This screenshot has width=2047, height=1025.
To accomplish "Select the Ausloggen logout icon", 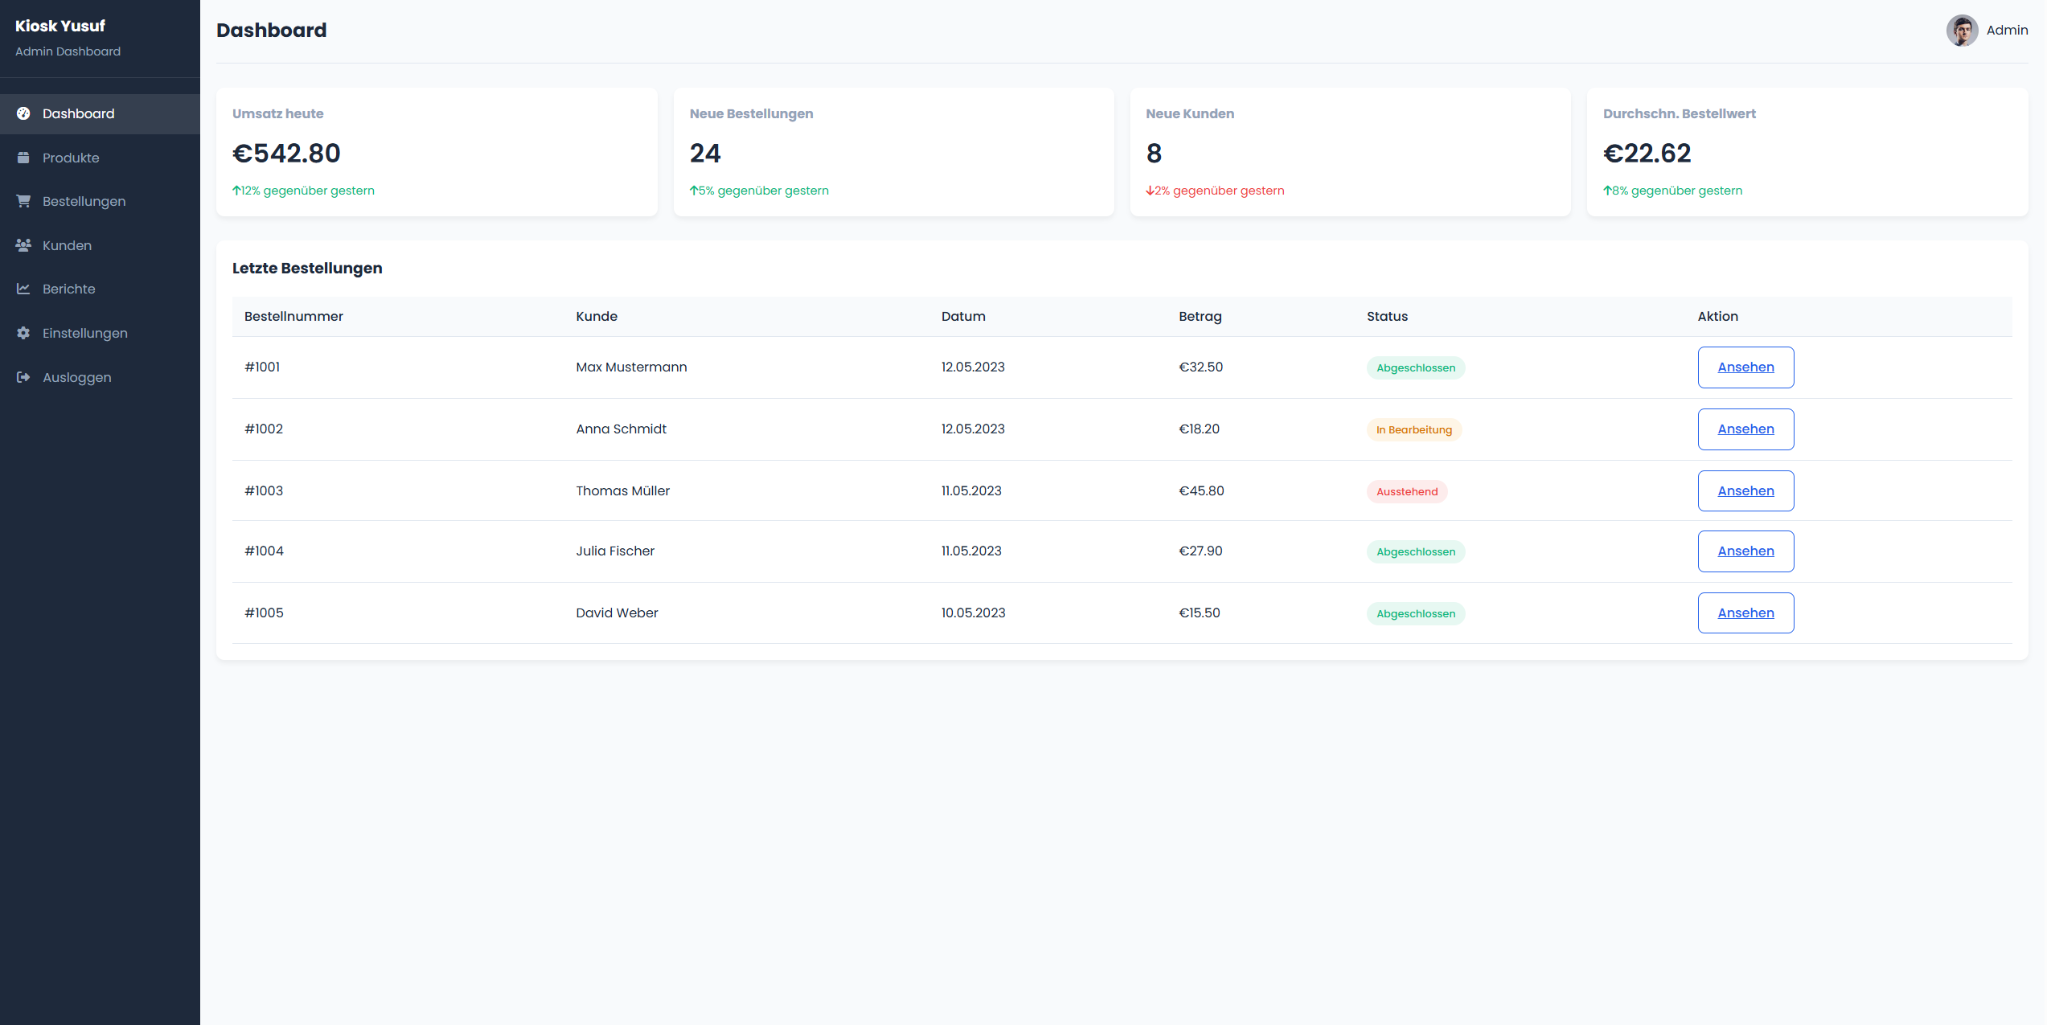I will click(23, 377).
